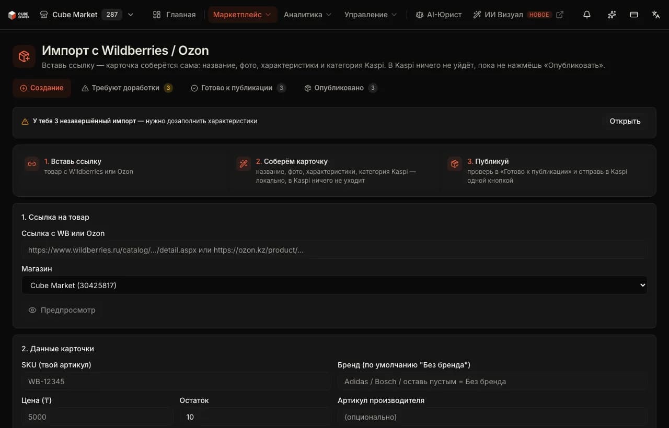Image resolution: width=669 pixels, height=428 pixels.
Task: Click the count badge 3 on Готово к публикации
Action: (281, 88)
